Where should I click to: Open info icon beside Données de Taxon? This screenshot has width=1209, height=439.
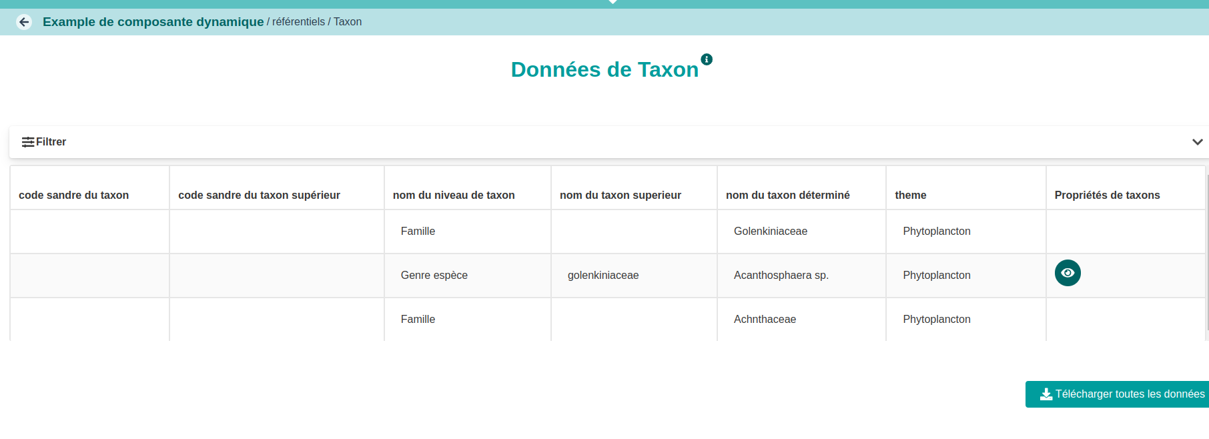tap(707, 59)
